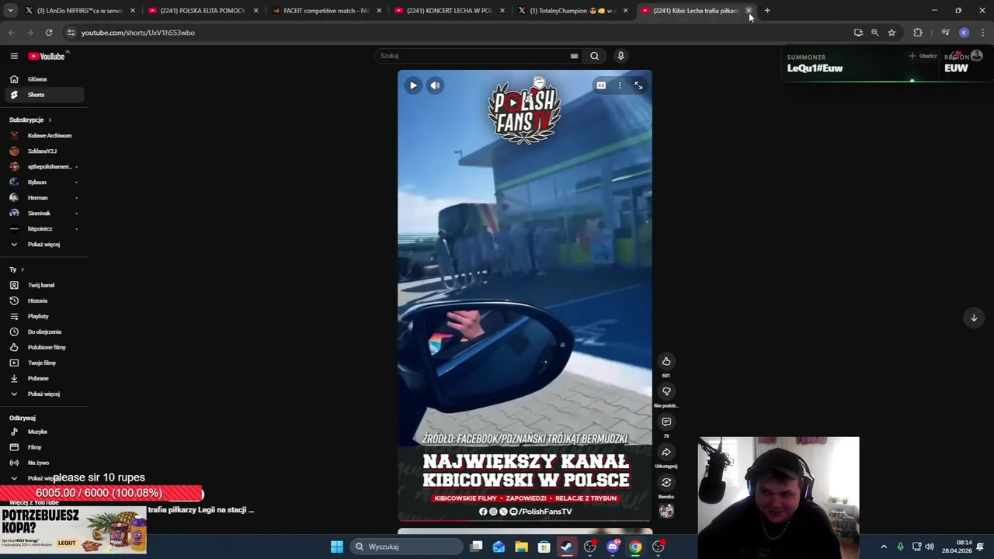Expand the Subskrypcje section

pyautogui.click(x=30, y=120)
